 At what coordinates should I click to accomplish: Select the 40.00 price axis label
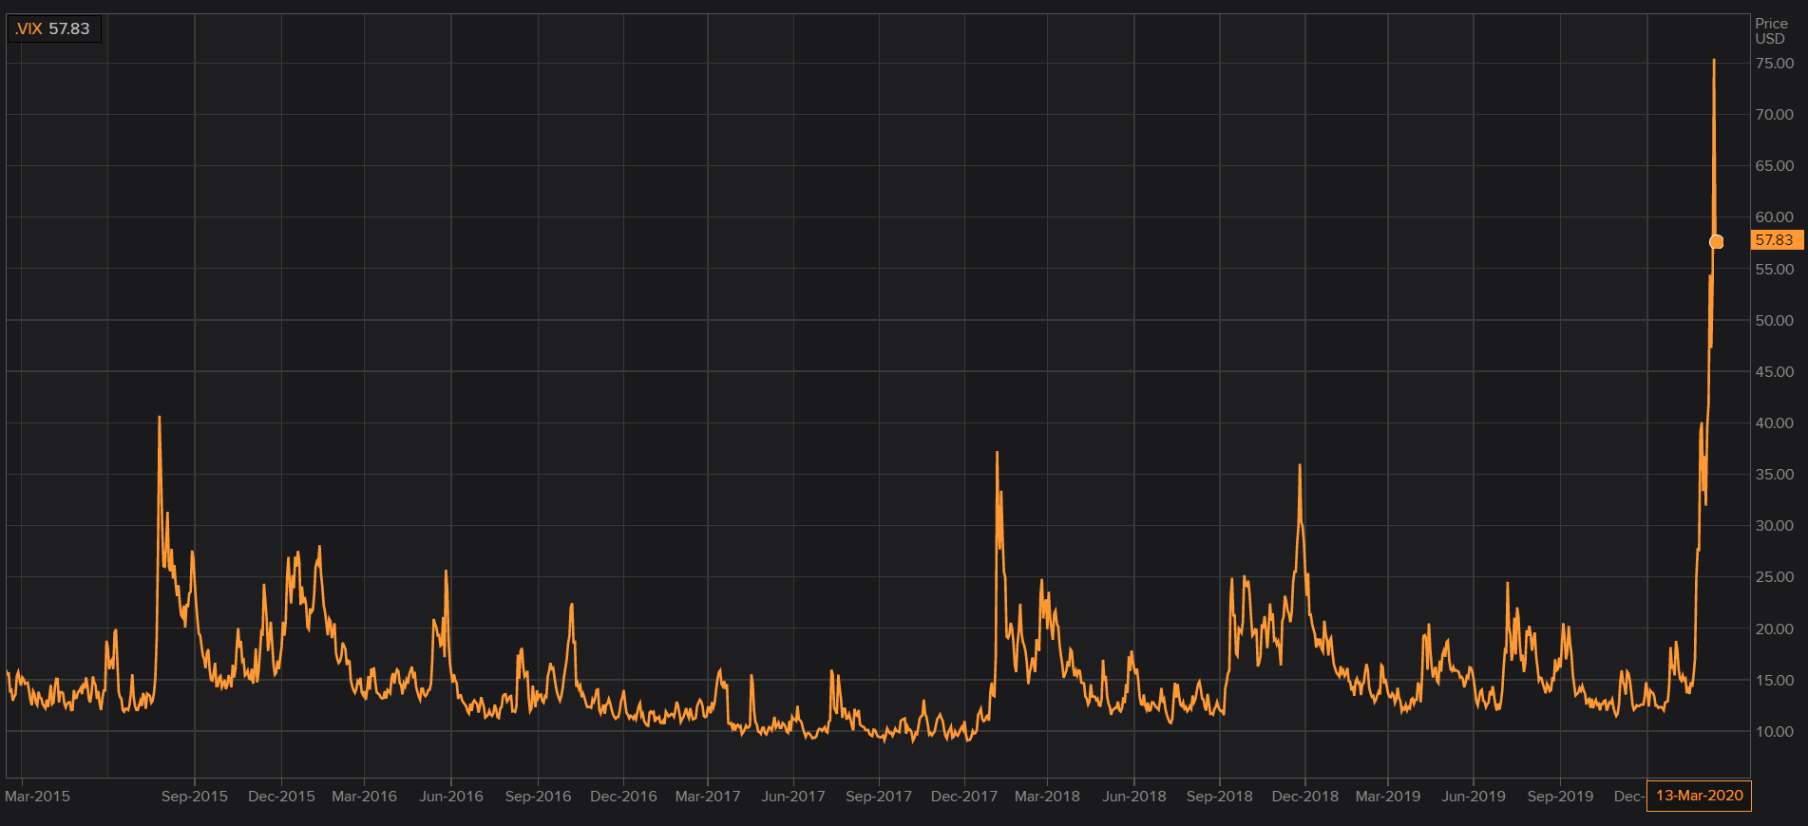(1774, 423)
